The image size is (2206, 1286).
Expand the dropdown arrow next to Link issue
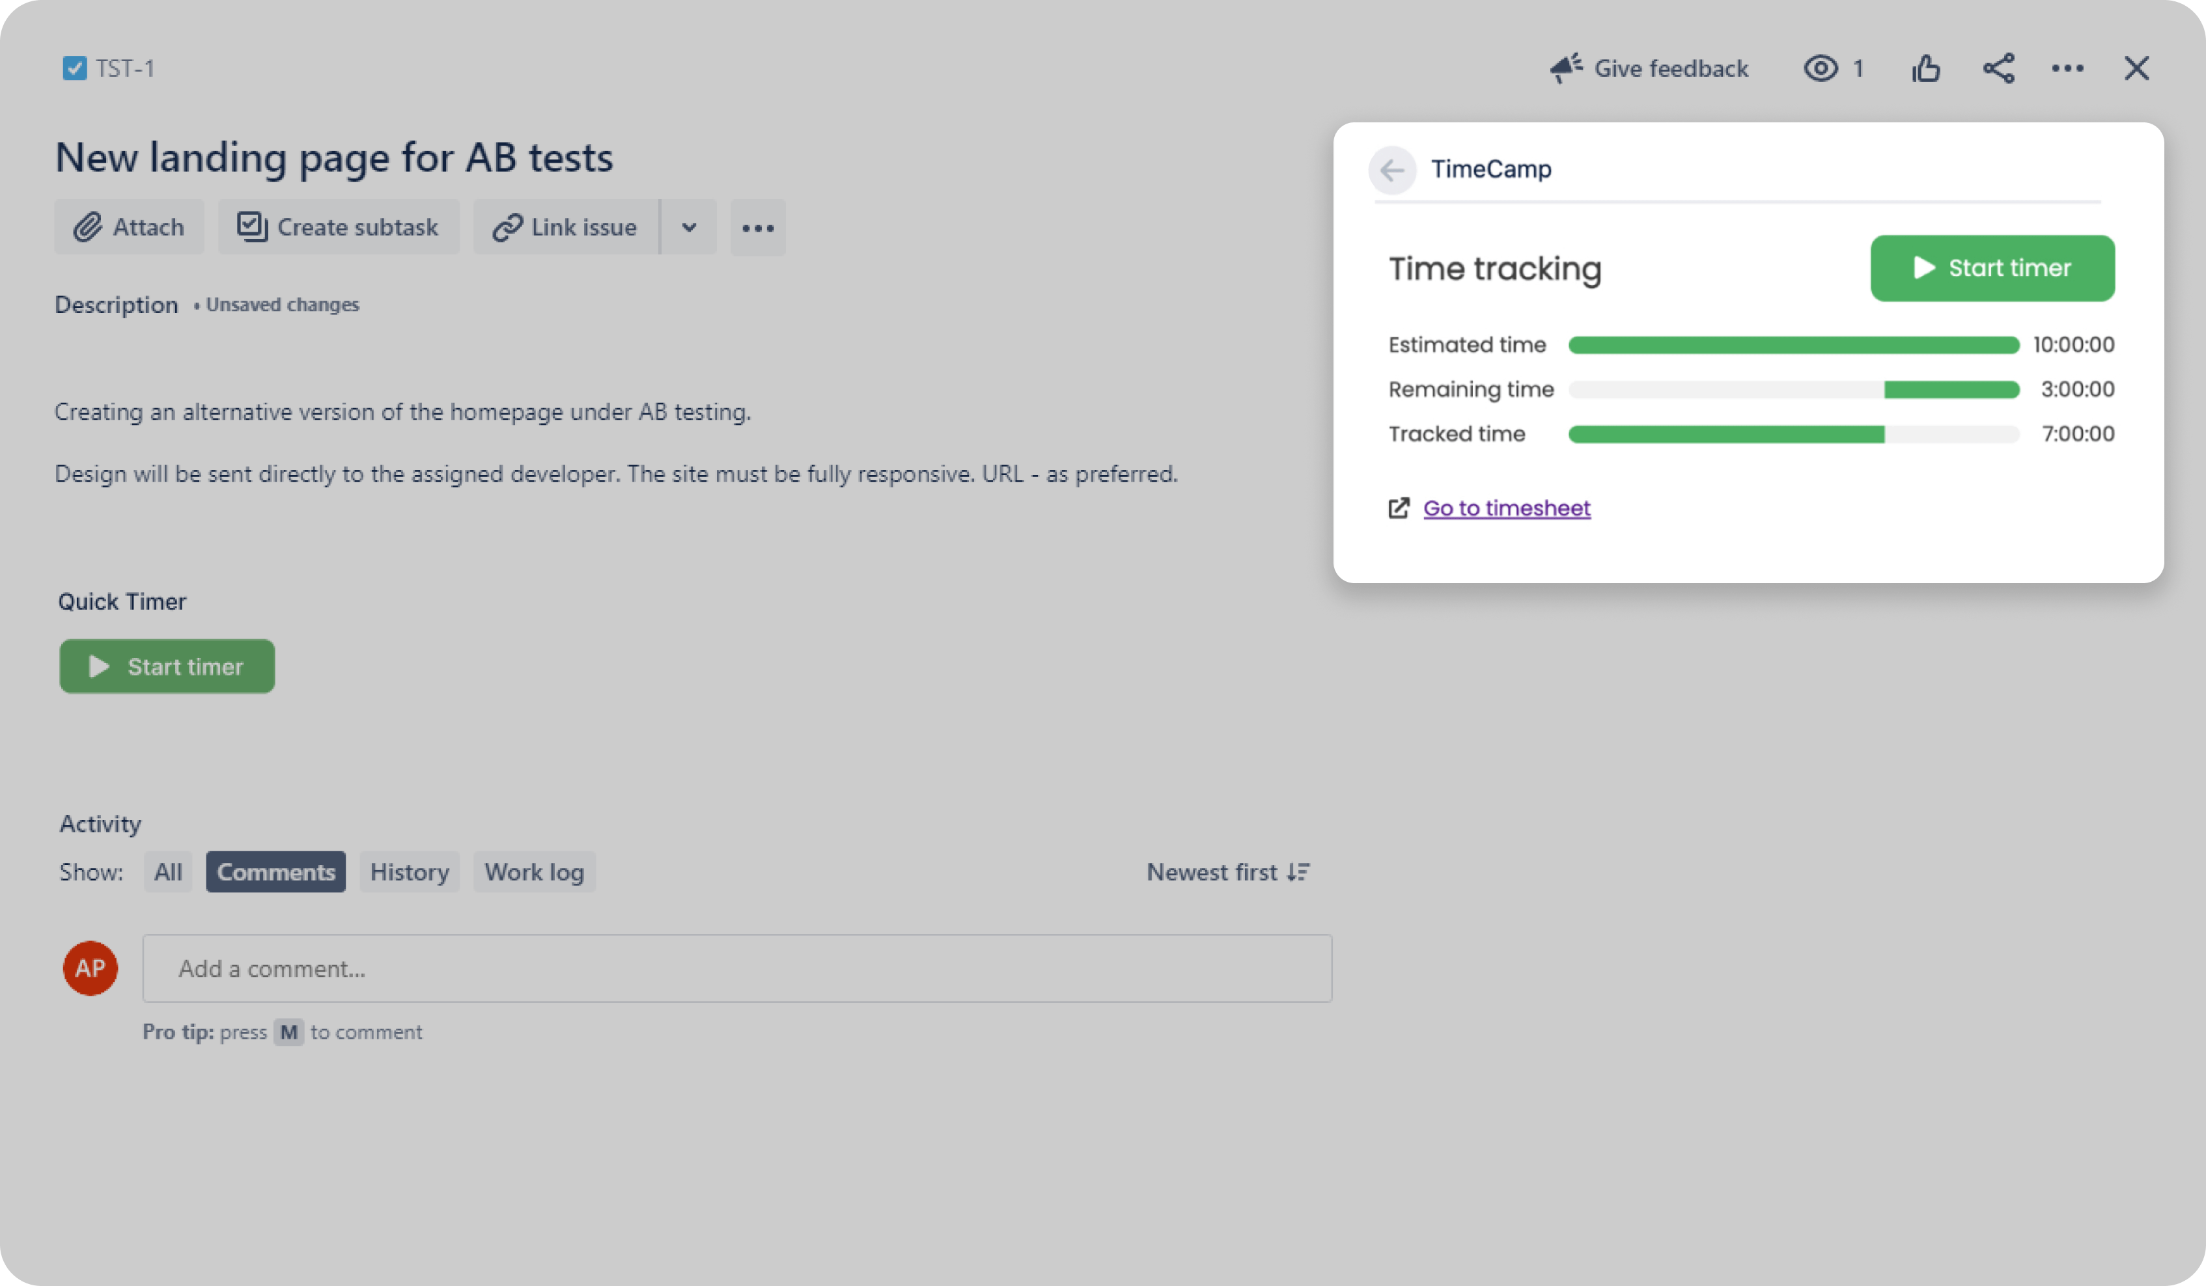[x=689, y=226]
